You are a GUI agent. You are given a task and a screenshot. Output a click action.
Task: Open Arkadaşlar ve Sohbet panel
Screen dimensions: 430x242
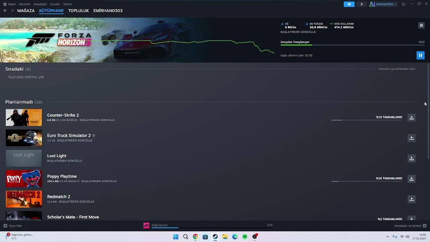point(410,226)
